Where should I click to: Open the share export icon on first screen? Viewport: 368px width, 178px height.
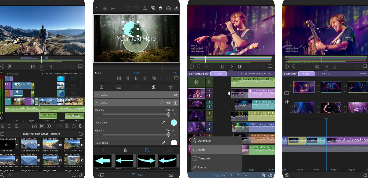tap(74, 126)
